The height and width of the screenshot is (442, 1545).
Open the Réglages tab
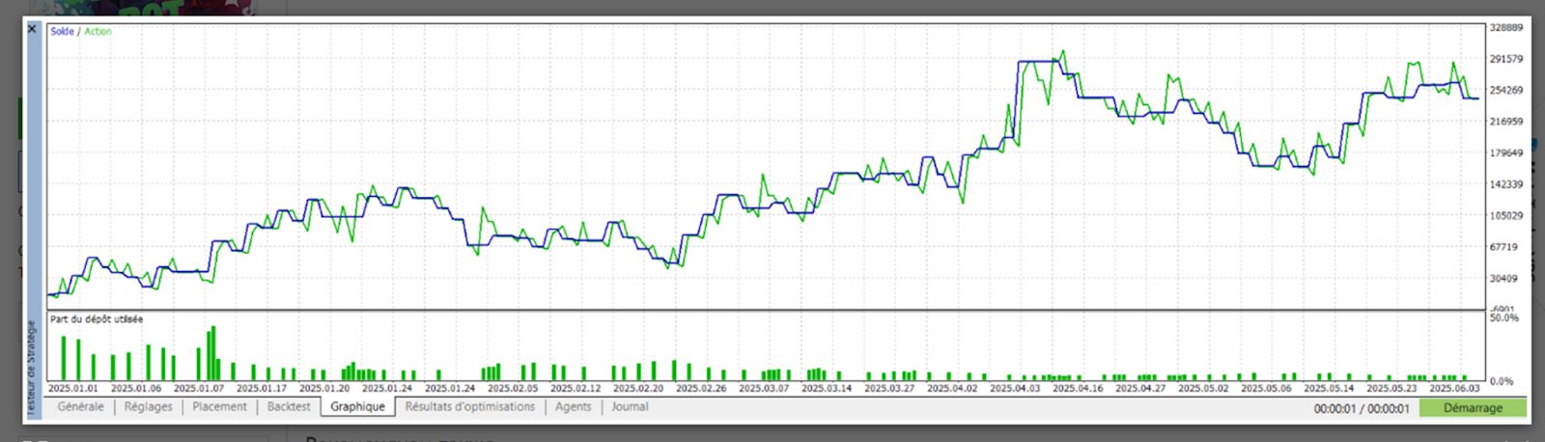(x=148, y=407)
